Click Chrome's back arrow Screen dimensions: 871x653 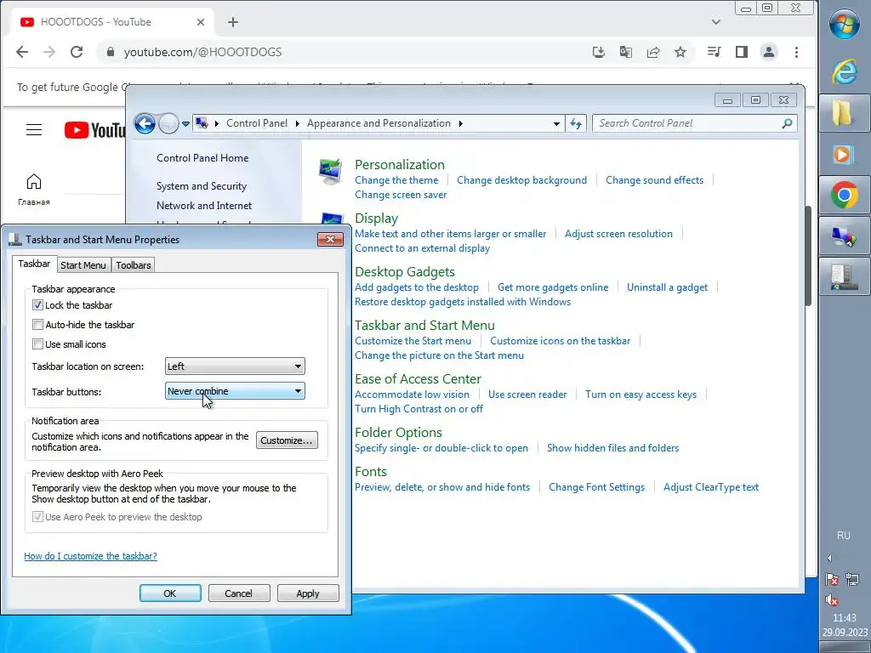coord(22,52)
